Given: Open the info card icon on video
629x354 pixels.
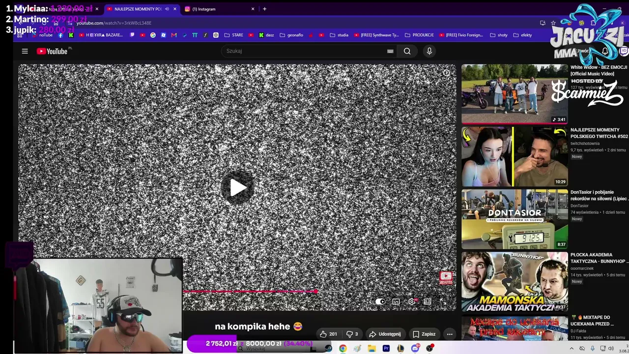Looking at the screenshot, I should pos(446,73).
